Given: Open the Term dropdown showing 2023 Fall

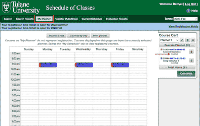Looking at the screenshot, I should tap(186, 19).
